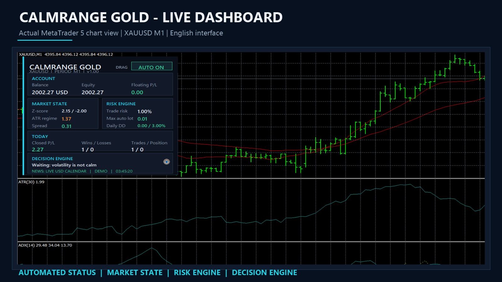Image resolution: width=502 pixels, height=282 pixels.
Task: Click the Floating P/L value
Action: click(137, 92)
